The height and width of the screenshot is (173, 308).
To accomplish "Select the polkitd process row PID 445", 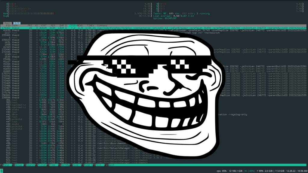I will [x=153, y=119].
